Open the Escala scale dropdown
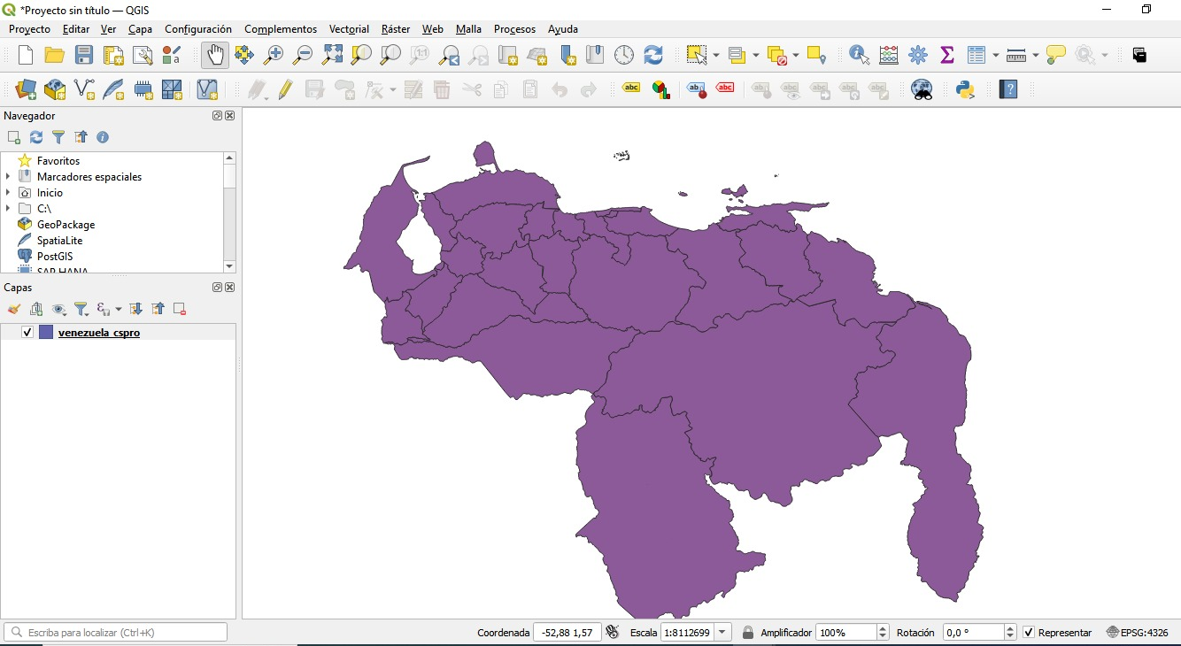1181x646 pixels. pos(722,633)
